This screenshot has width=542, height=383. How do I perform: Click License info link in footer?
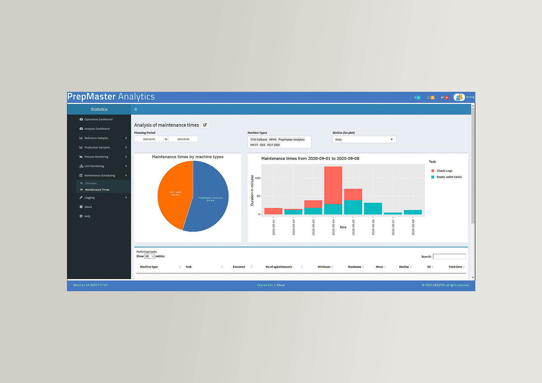click(x=265, y=285)
